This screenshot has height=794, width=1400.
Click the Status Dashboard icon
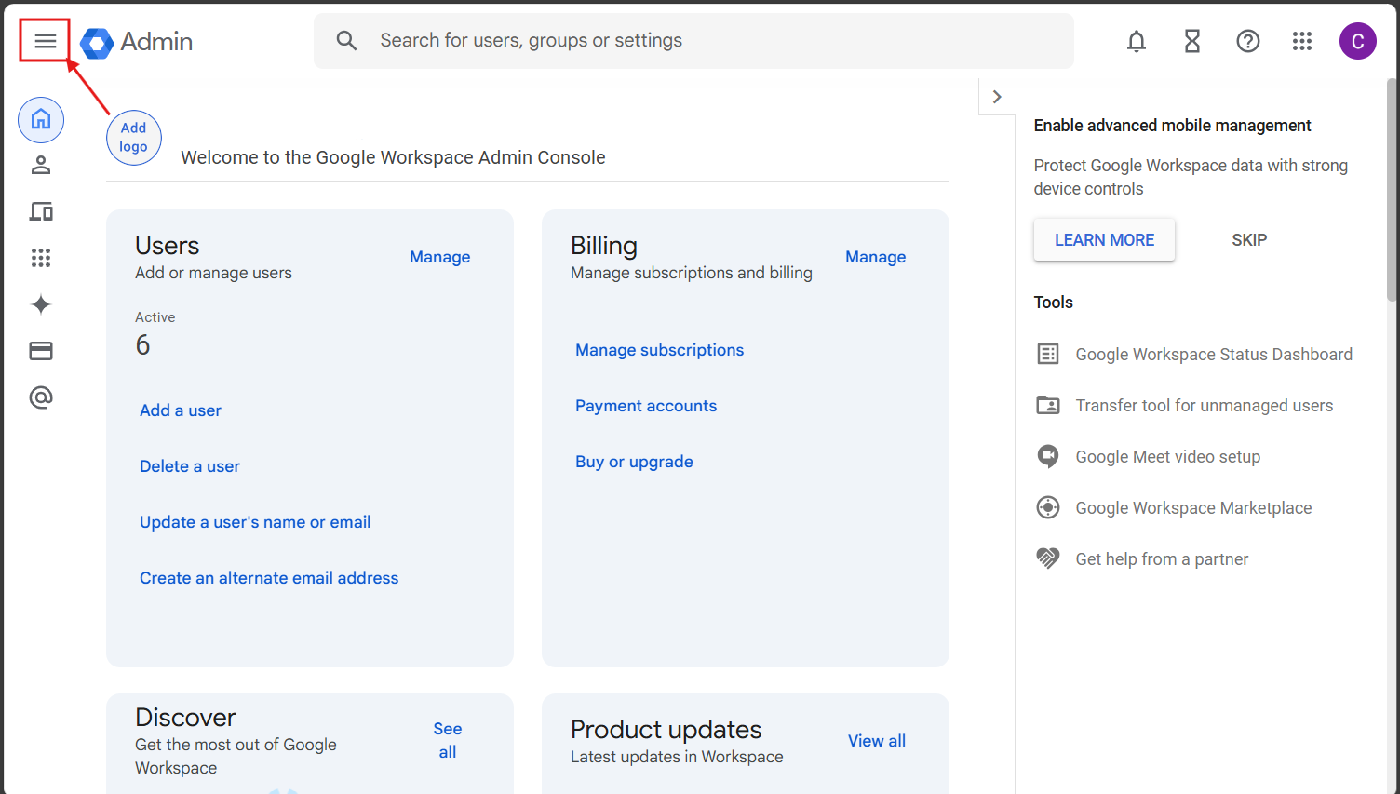[1048, 354]
